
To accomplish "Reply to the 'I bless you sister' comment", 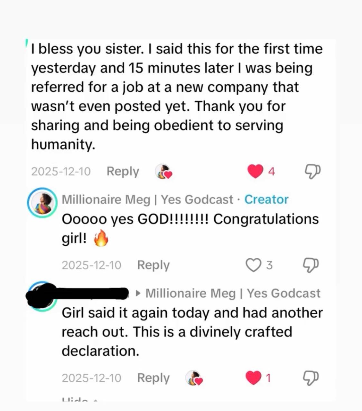I will coord(123,171).
